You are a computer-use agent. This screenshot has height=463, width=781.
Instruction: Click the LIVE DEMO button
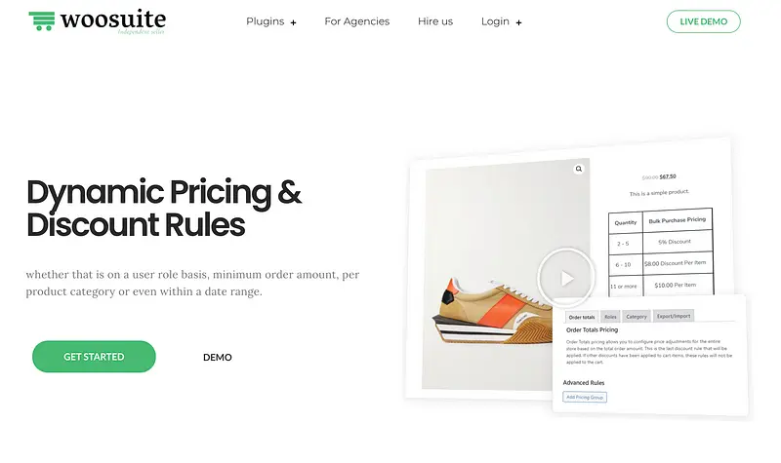(703, 21)
